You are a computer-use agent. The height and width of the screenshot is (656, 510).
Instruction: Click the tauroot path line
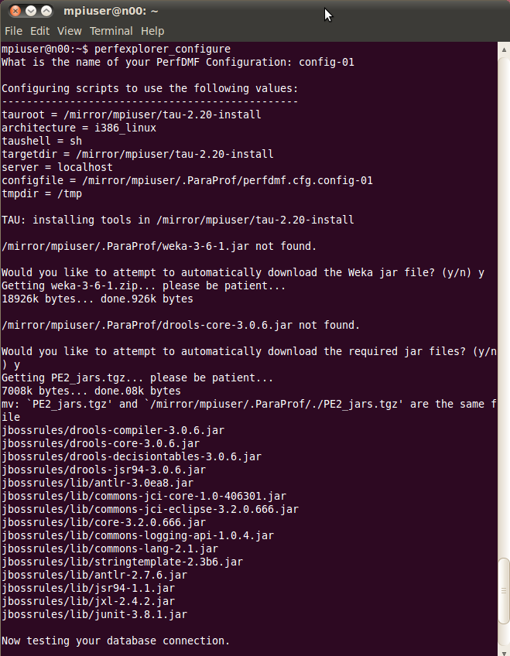132,114
